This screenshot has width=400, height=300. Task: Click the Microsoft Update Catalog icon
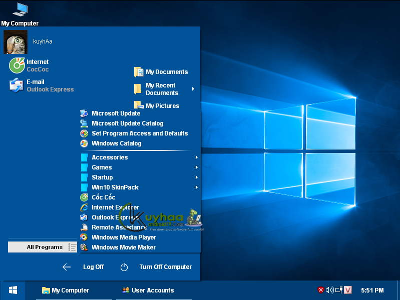click(84, 123)
